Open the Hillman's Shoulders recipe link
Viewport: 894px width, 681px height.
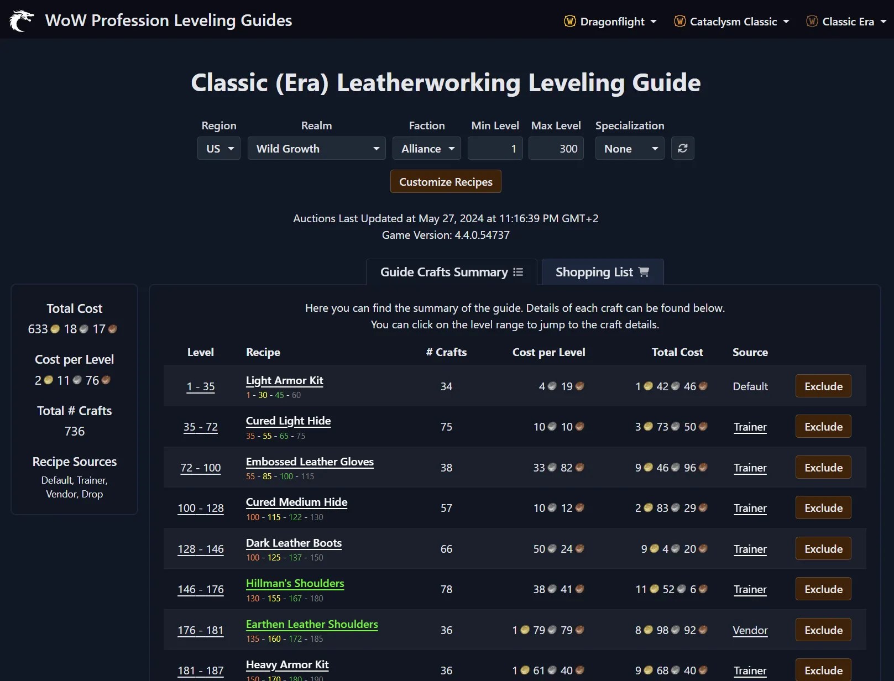point(295,583)
